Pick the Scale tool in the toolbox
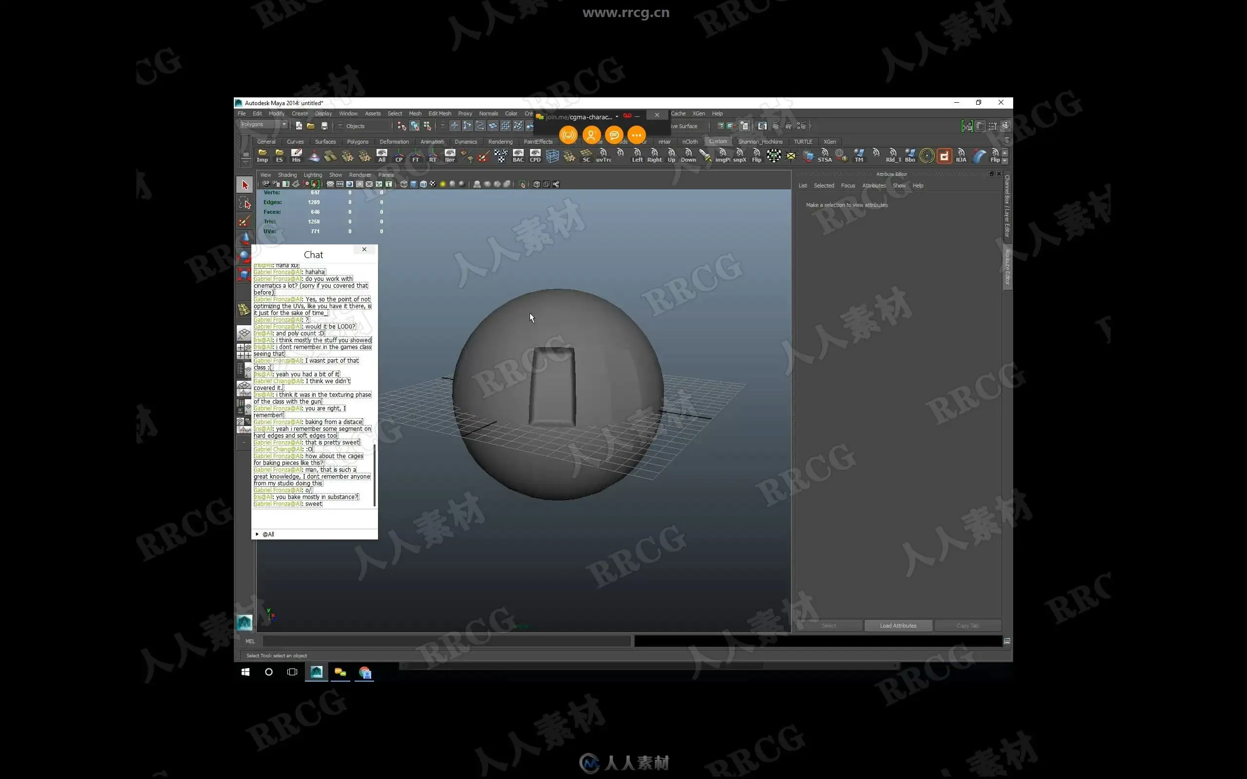Viewport: 1247px width, 779px height. point(244,274)
